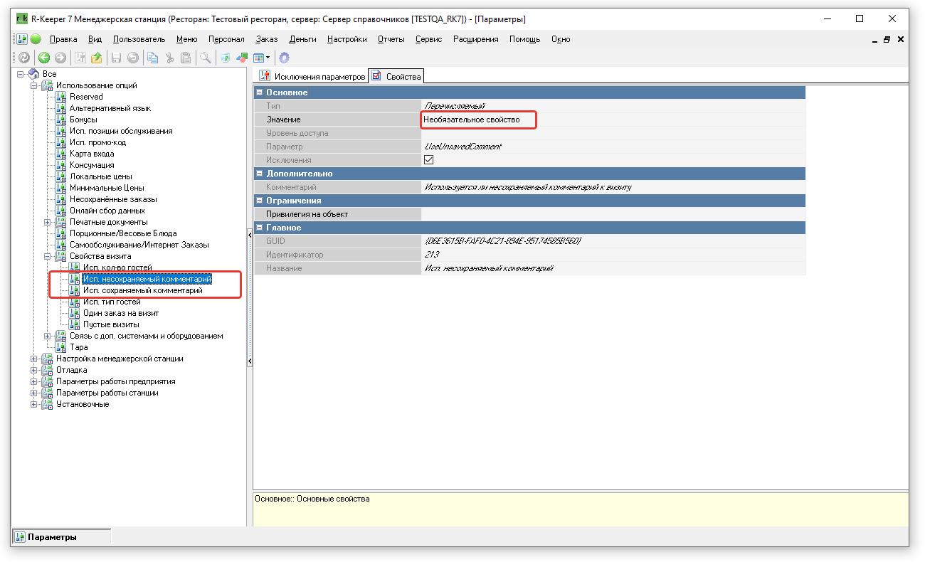Collapse the Свойства визита tree node
Image resolution: width=925 pixels, height=562 pixels.
48,256
